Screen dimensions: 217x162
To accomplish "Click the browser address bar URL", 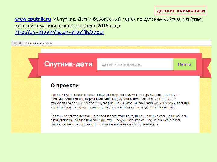I will tap(40, 43).
